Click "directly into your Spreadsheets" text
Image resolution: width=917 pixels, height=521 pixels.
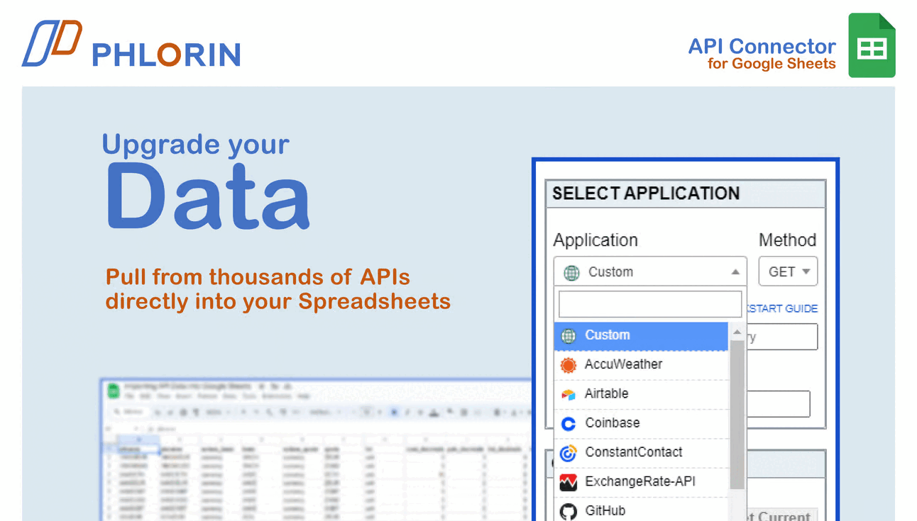278,301
